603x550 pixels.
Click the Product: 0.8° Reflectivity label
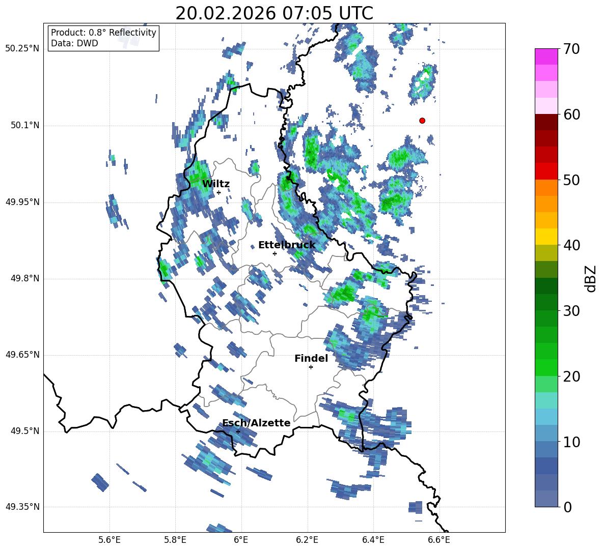tap(103, 33)
